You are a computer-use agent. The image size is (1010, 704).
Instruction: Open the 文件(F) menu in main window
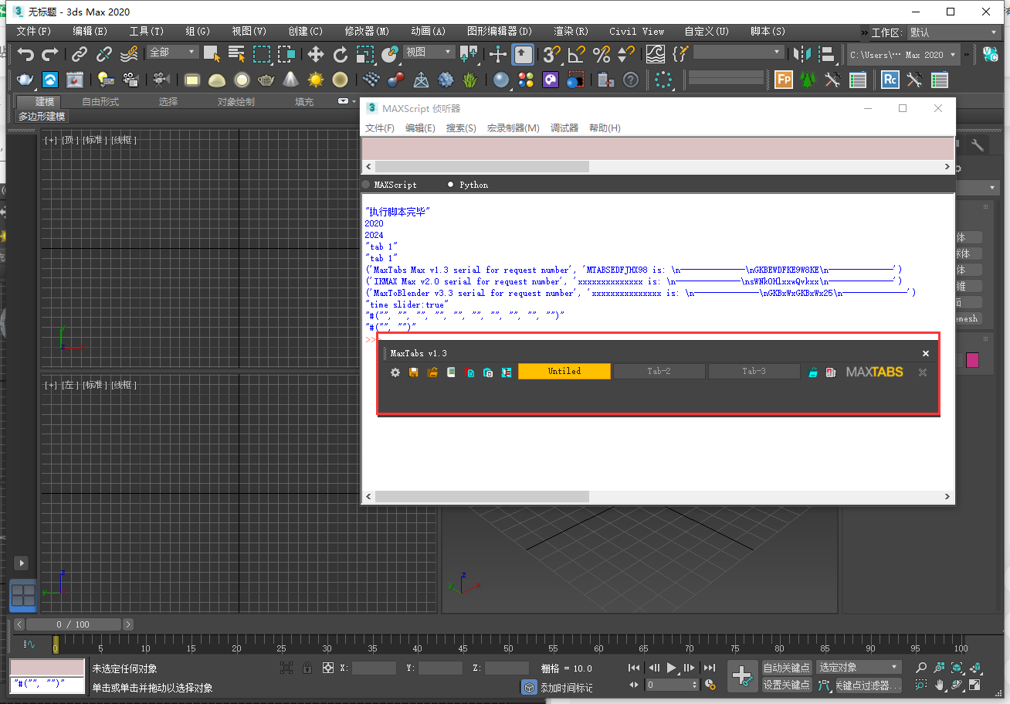coord(33,32)
